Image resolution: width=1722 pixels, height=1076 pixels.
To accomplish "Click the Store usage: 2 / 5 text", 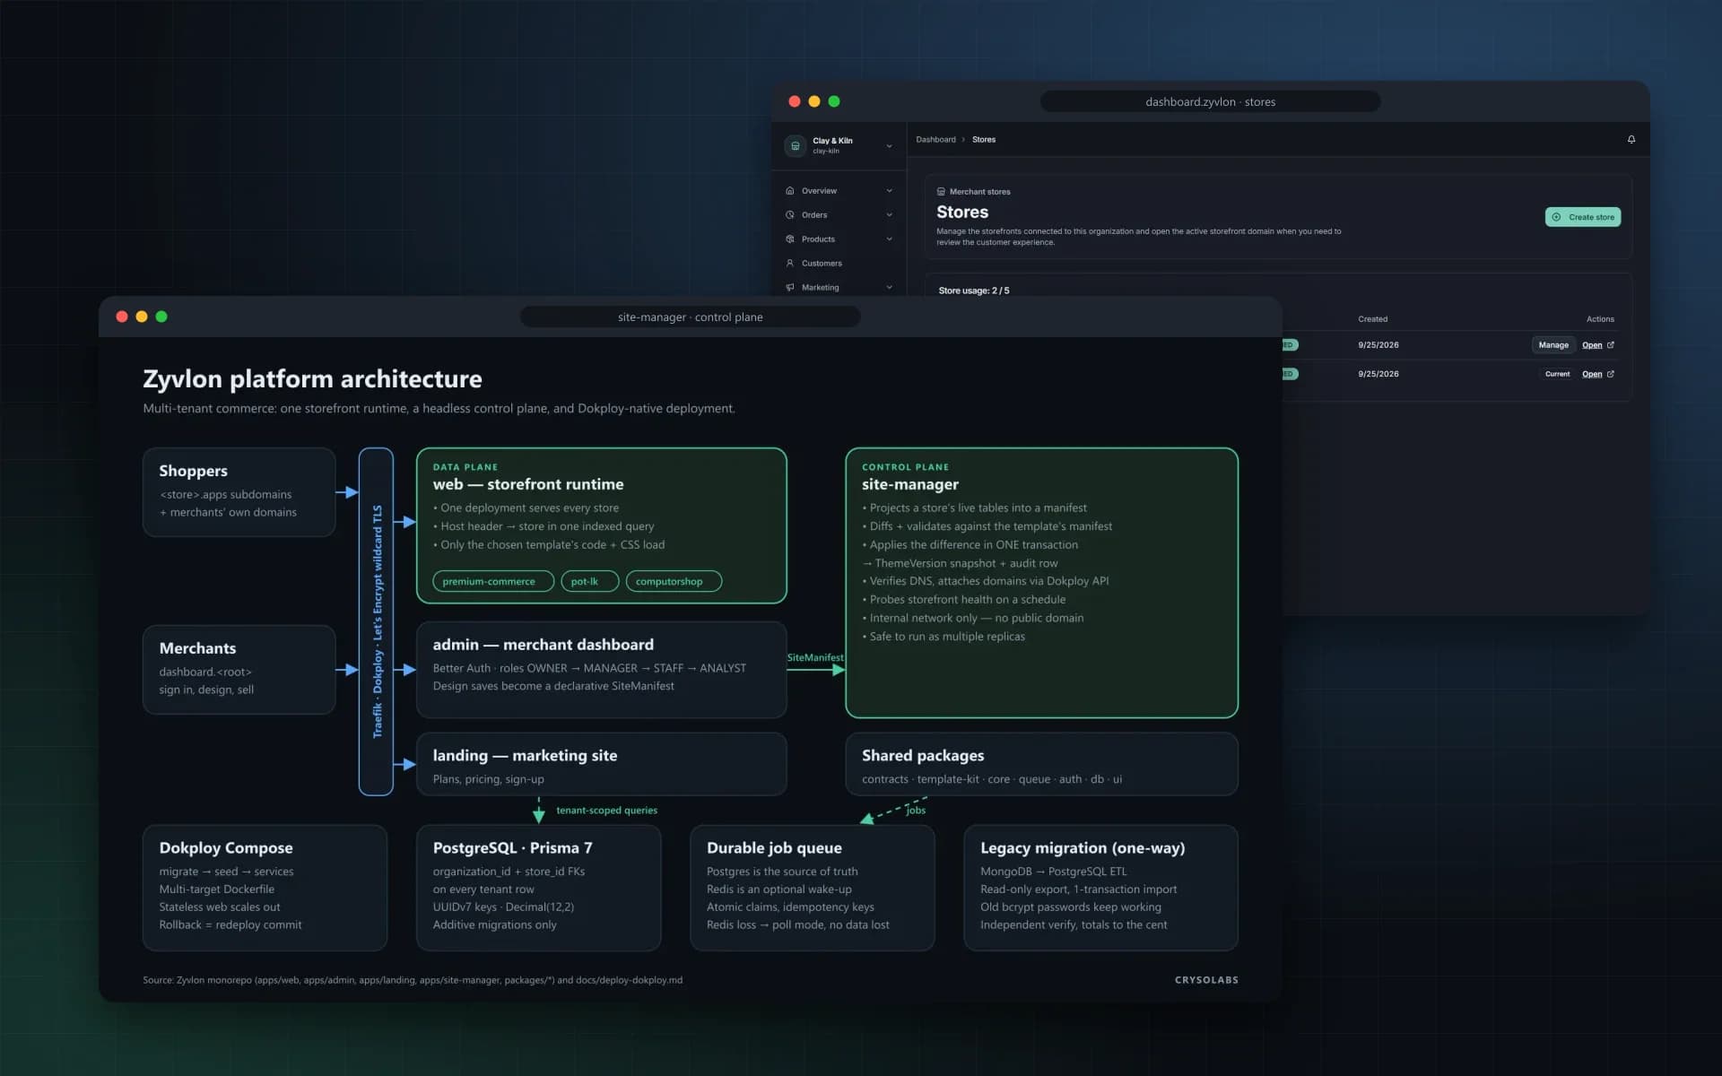I will pos(974,291).
